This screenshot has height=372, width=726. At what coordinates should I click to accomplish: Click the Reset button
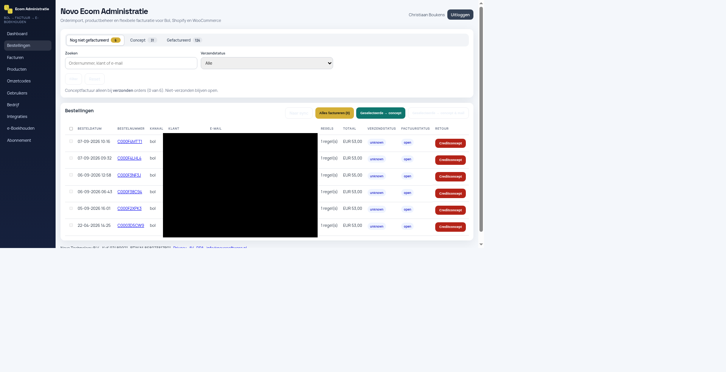pyautogui.click(x=95, y=79)
